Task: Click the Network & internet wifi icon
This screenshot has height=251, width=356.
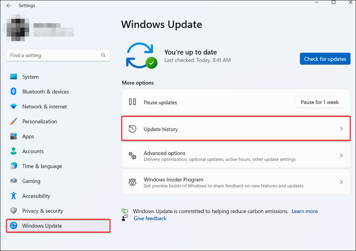Action: tap(13, 106)
